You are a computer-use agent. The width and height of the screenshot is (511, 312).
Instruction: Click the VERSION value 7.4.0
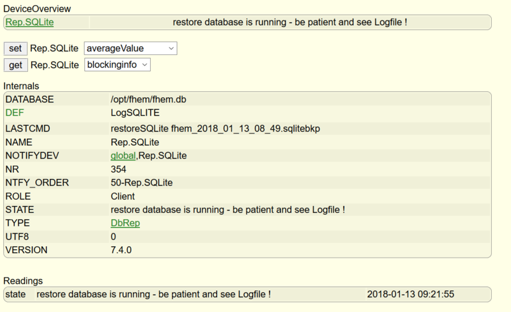tap(121, 250)
